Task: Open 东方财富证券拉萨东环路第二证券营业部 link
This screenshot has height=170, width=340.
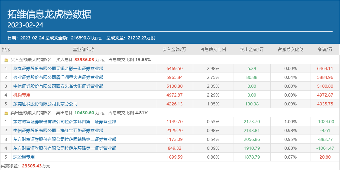Action: (x=65, y=122)
